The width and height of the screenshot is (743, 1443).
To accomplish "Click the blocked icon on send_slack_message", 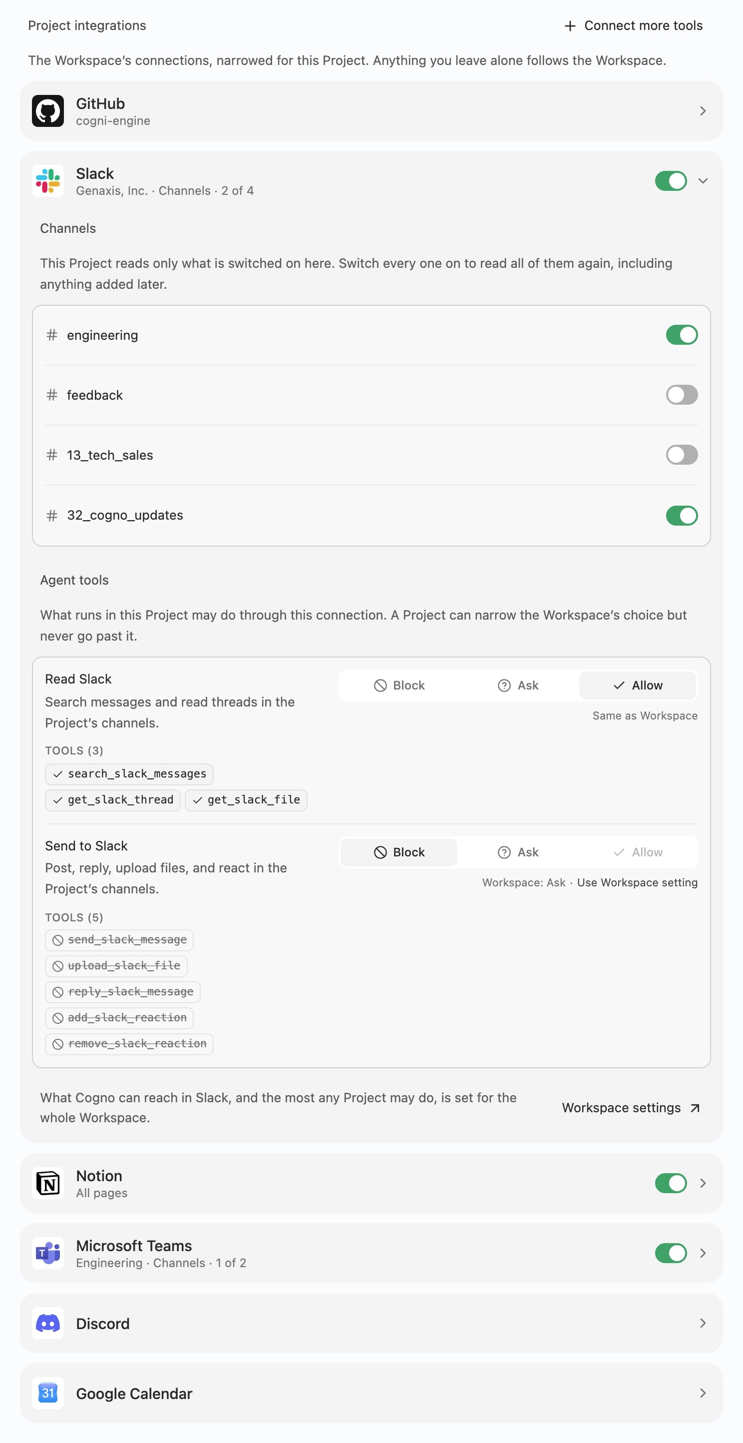I will pyautogui.click(x=57, y=940).
